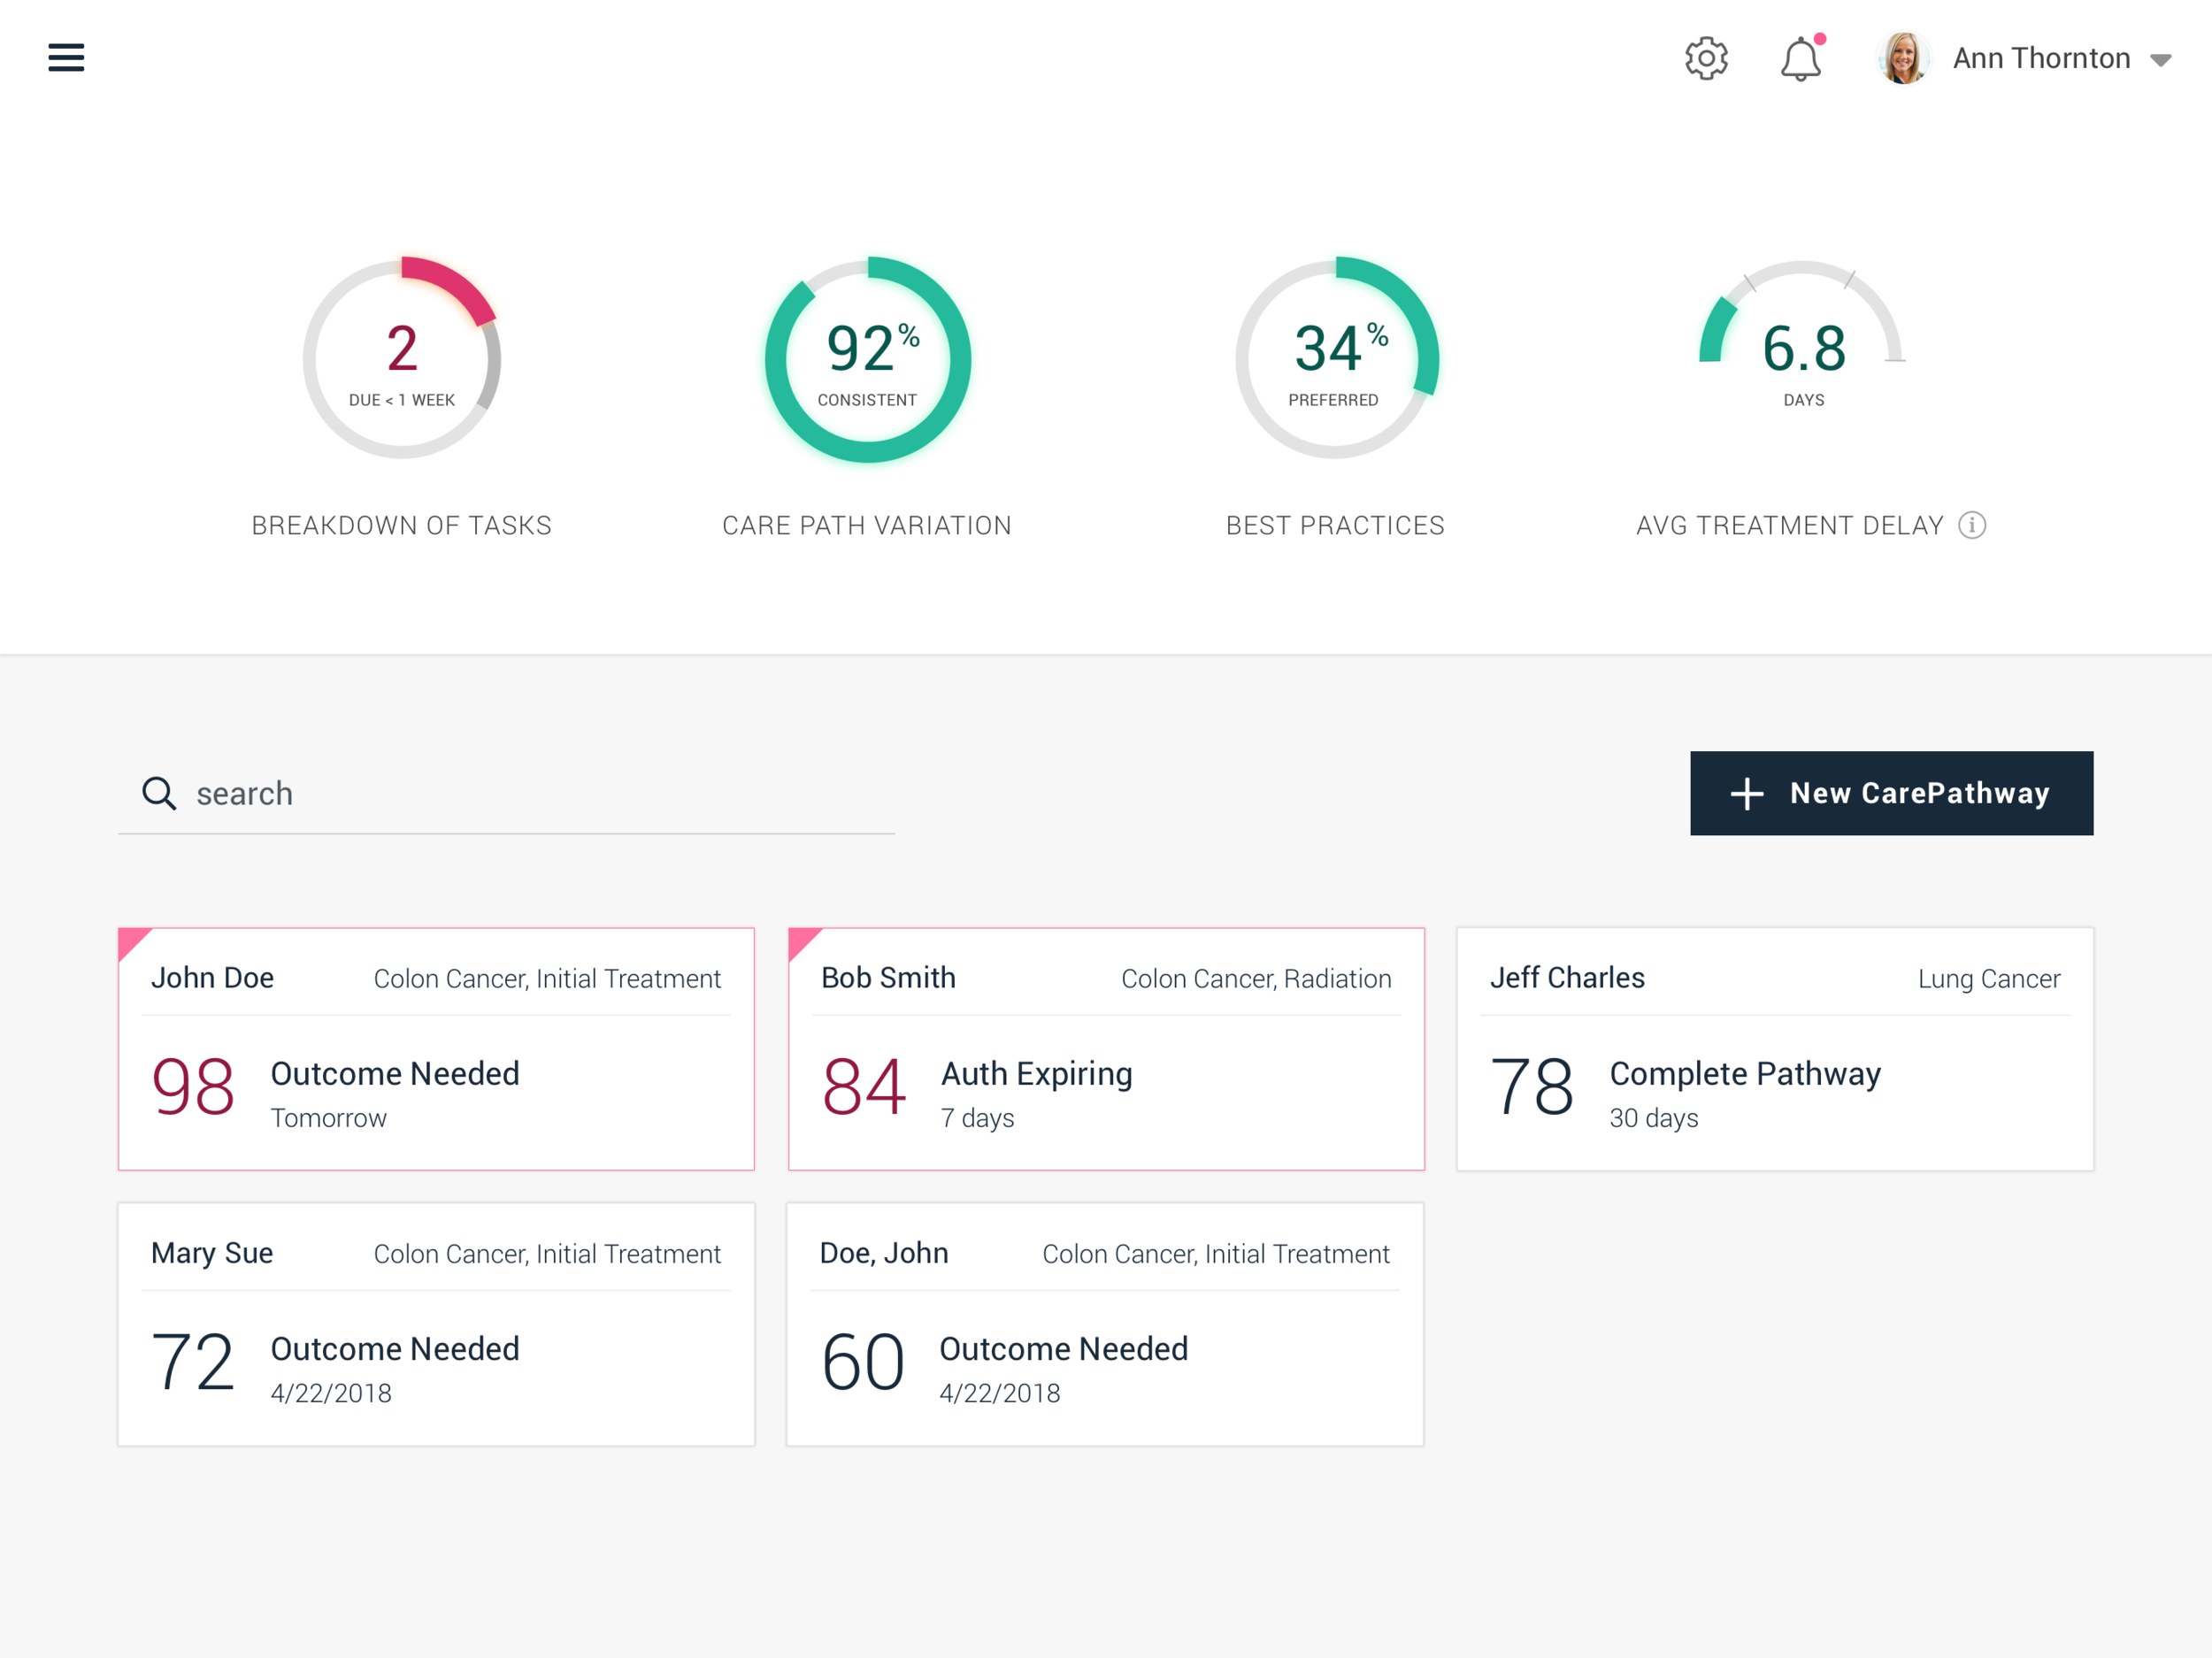Click the score 60 on Doe, John card
2212x1658 pixels.
pos(863,1363)
